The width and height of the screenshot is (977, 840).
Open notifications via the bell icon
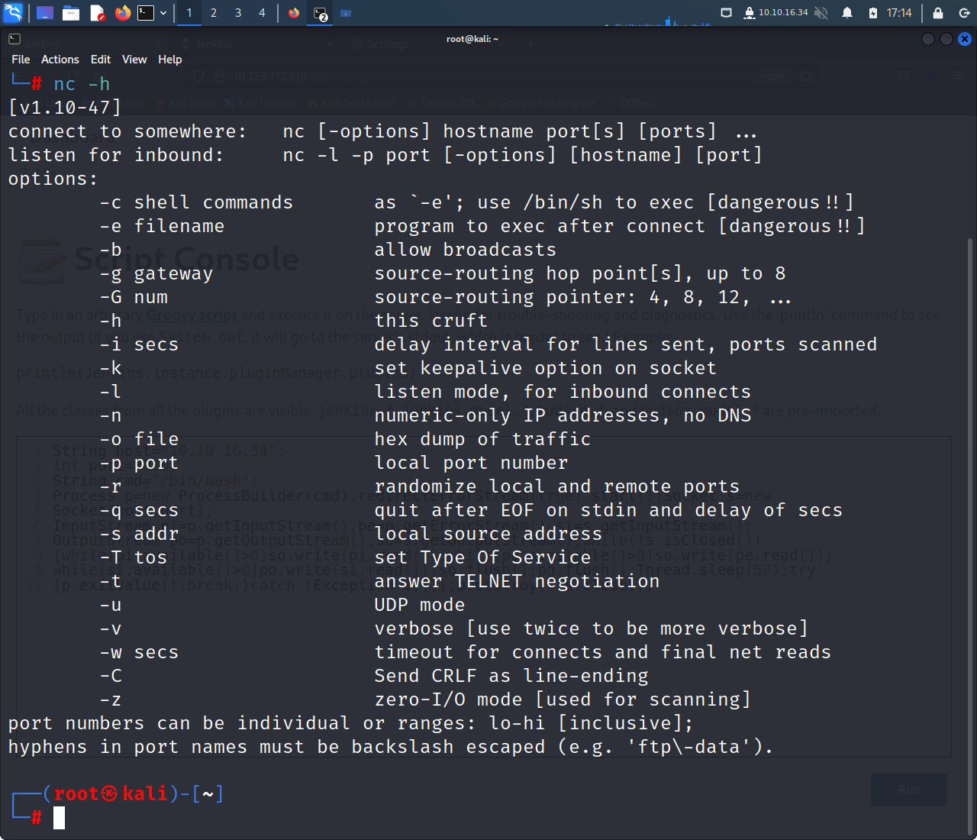point(847,13)
